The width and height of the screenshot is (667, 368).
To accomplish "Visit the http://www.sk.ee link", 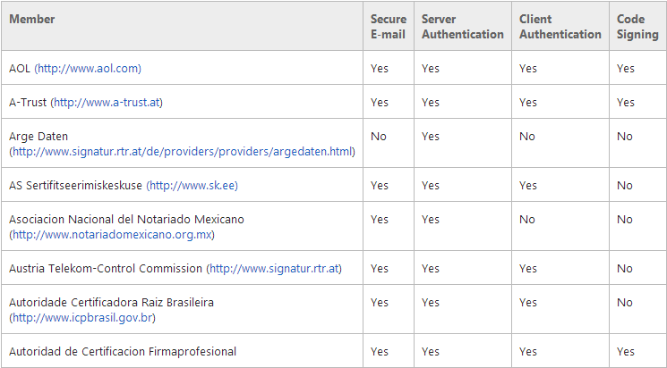I will click(x=192, y=186).
